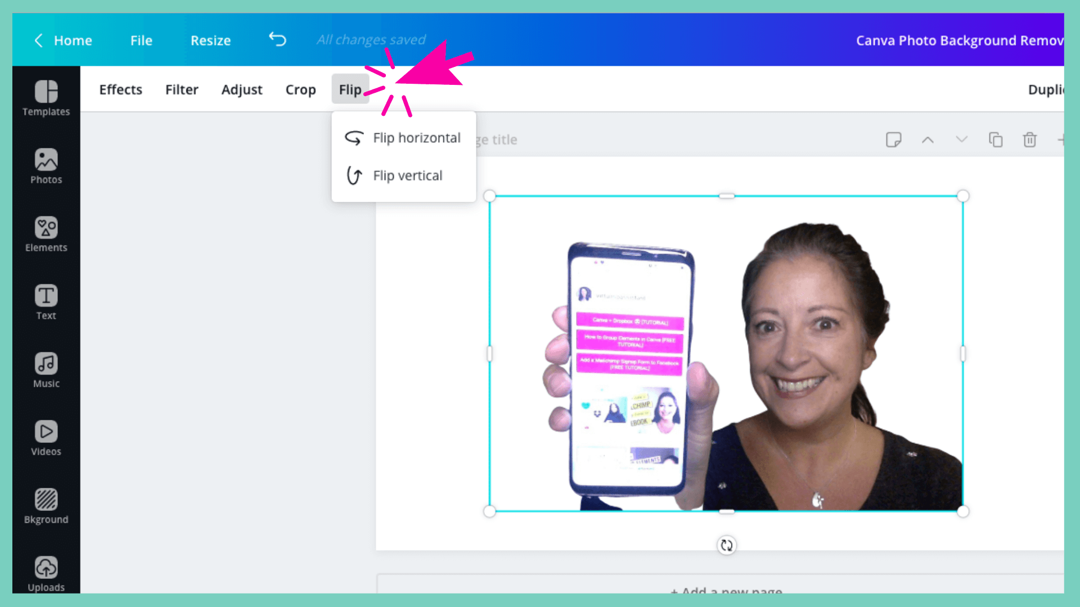Expand the Flip dropdown menu
The width and height of the screenshot is (1080, 607).
pos(350,89)
